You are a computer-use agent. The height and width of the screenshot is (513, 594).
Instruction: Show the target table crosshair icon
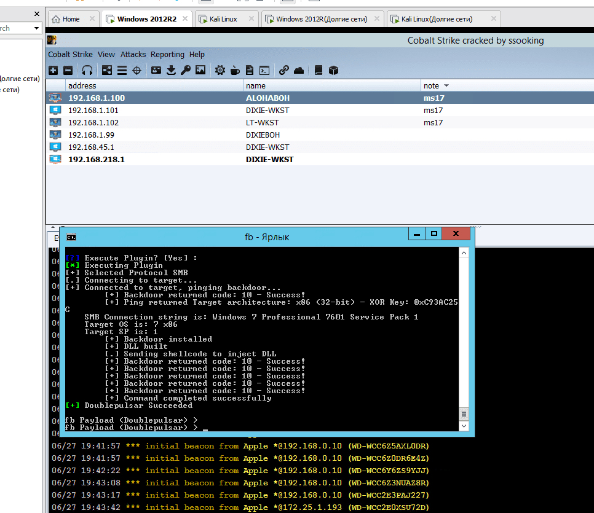137,71
